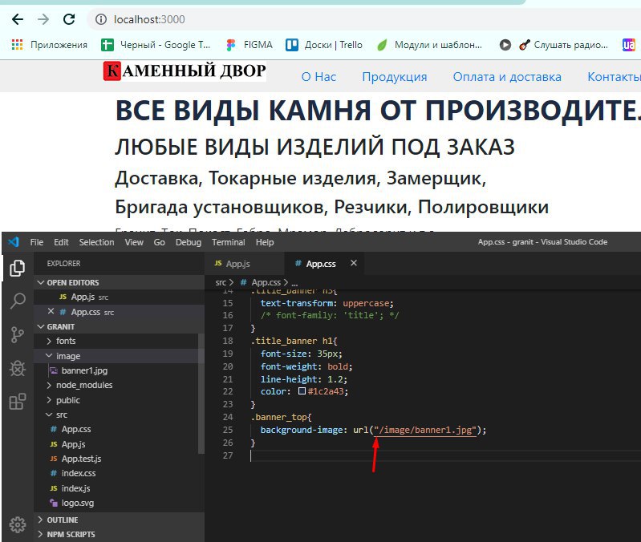Expand the OUTLINE section
This screenshot has width=641, height=542.
click(x=119, y=520)
